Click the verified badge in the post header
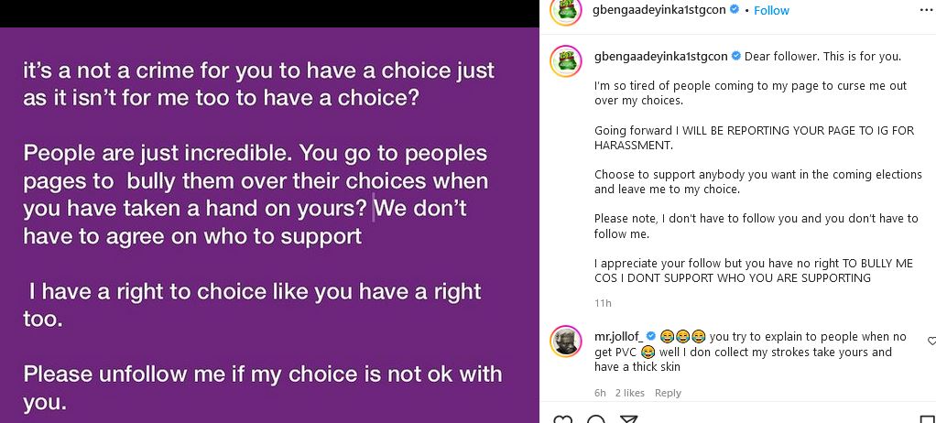936x423 pixels. click(x=734, y=10)
